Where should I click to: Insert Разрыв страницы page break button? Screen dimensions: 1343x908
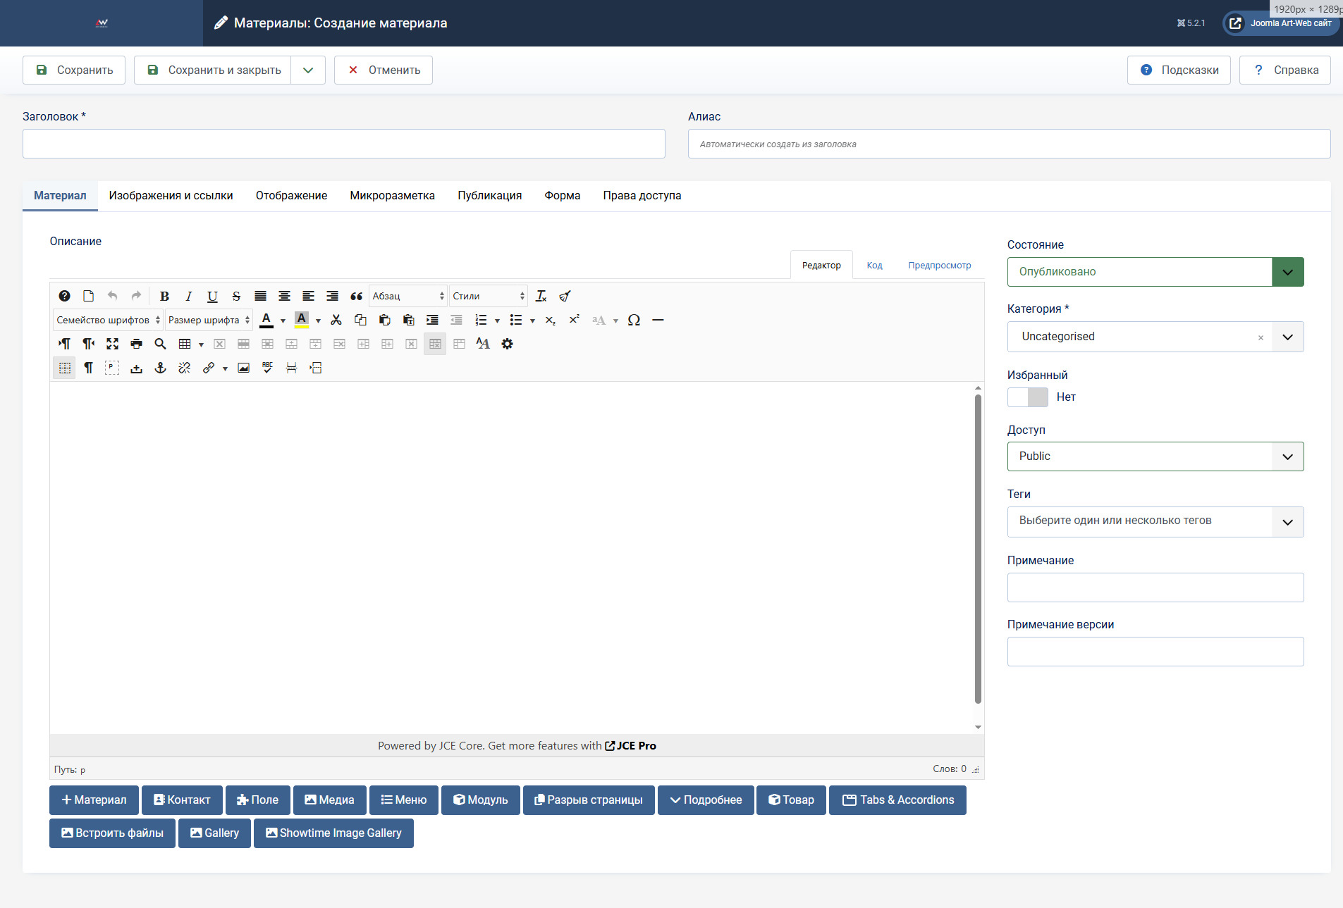coord(589,800)
